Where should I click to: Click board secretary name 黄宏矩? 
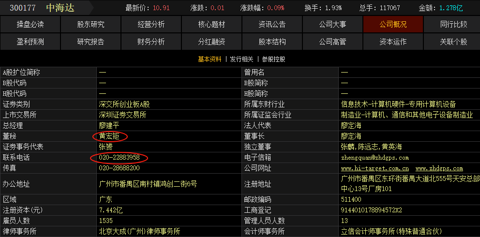coord(109,136)
